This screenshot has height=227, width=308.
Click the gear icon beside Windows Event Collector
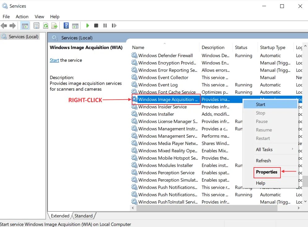[134, 77]
